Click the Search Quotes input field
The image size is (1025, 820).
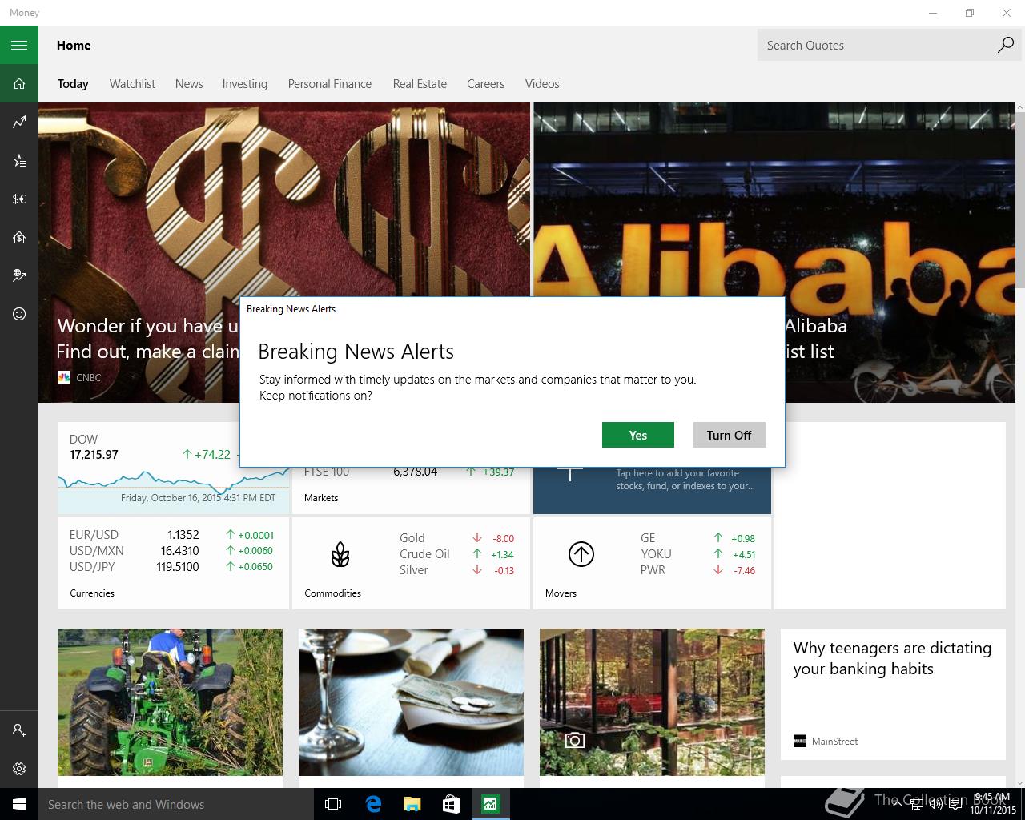[x=875, y=45]
